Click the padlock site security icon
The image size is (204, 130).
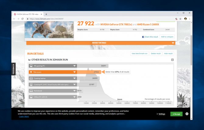[28, 19]
